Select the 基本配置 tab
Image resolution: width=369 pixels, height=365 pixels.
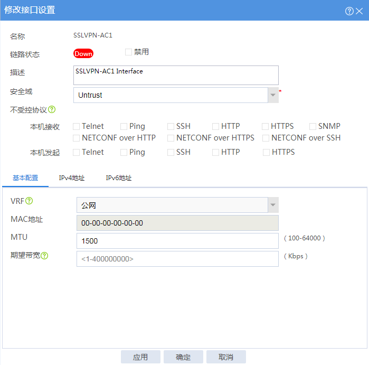(x=25, y=178)
